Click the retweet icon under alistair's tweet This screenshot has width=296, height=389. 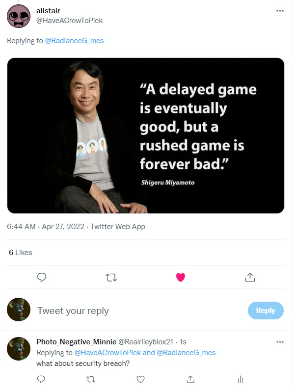(x=111, y=278)
